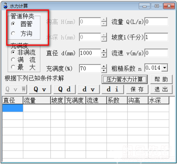The height and width of the screenshot is (165, 178).
Task: Click the d i solve button
Action: coord(113,89)
